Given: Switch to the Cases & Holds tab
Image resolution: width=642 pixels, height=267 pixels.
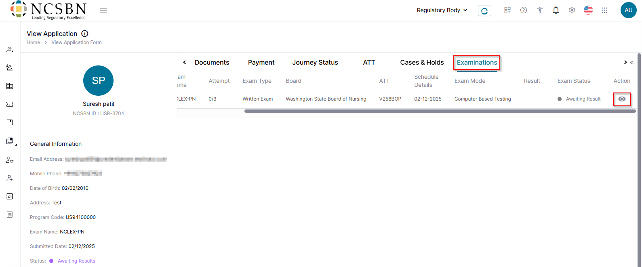Looking at the screenshot, I should (422, 62).
